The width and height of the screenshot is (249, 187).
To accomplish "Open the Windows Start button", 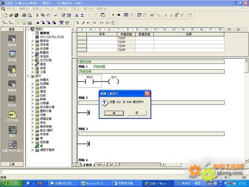I will [12, 183].
